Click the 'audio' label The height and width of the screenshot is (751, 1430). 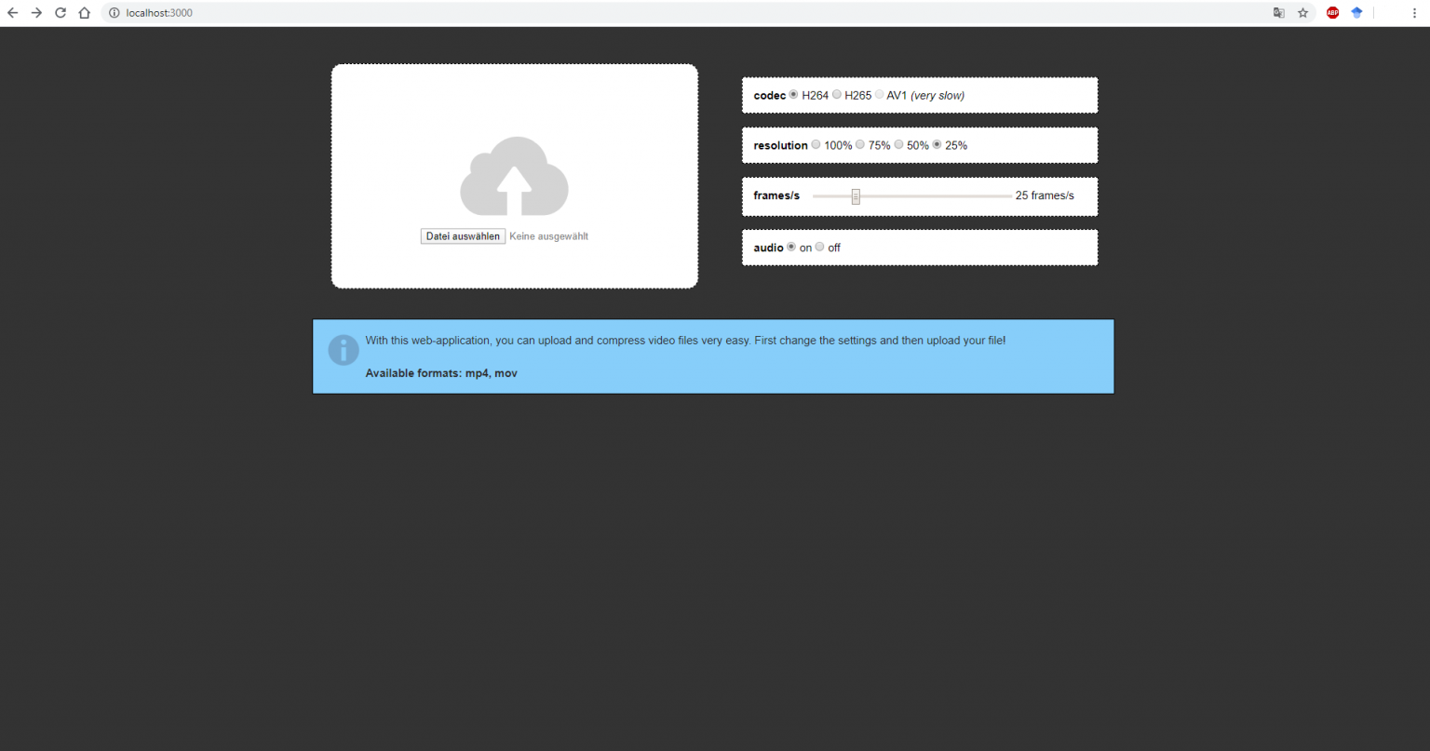(x=768, y=248)
